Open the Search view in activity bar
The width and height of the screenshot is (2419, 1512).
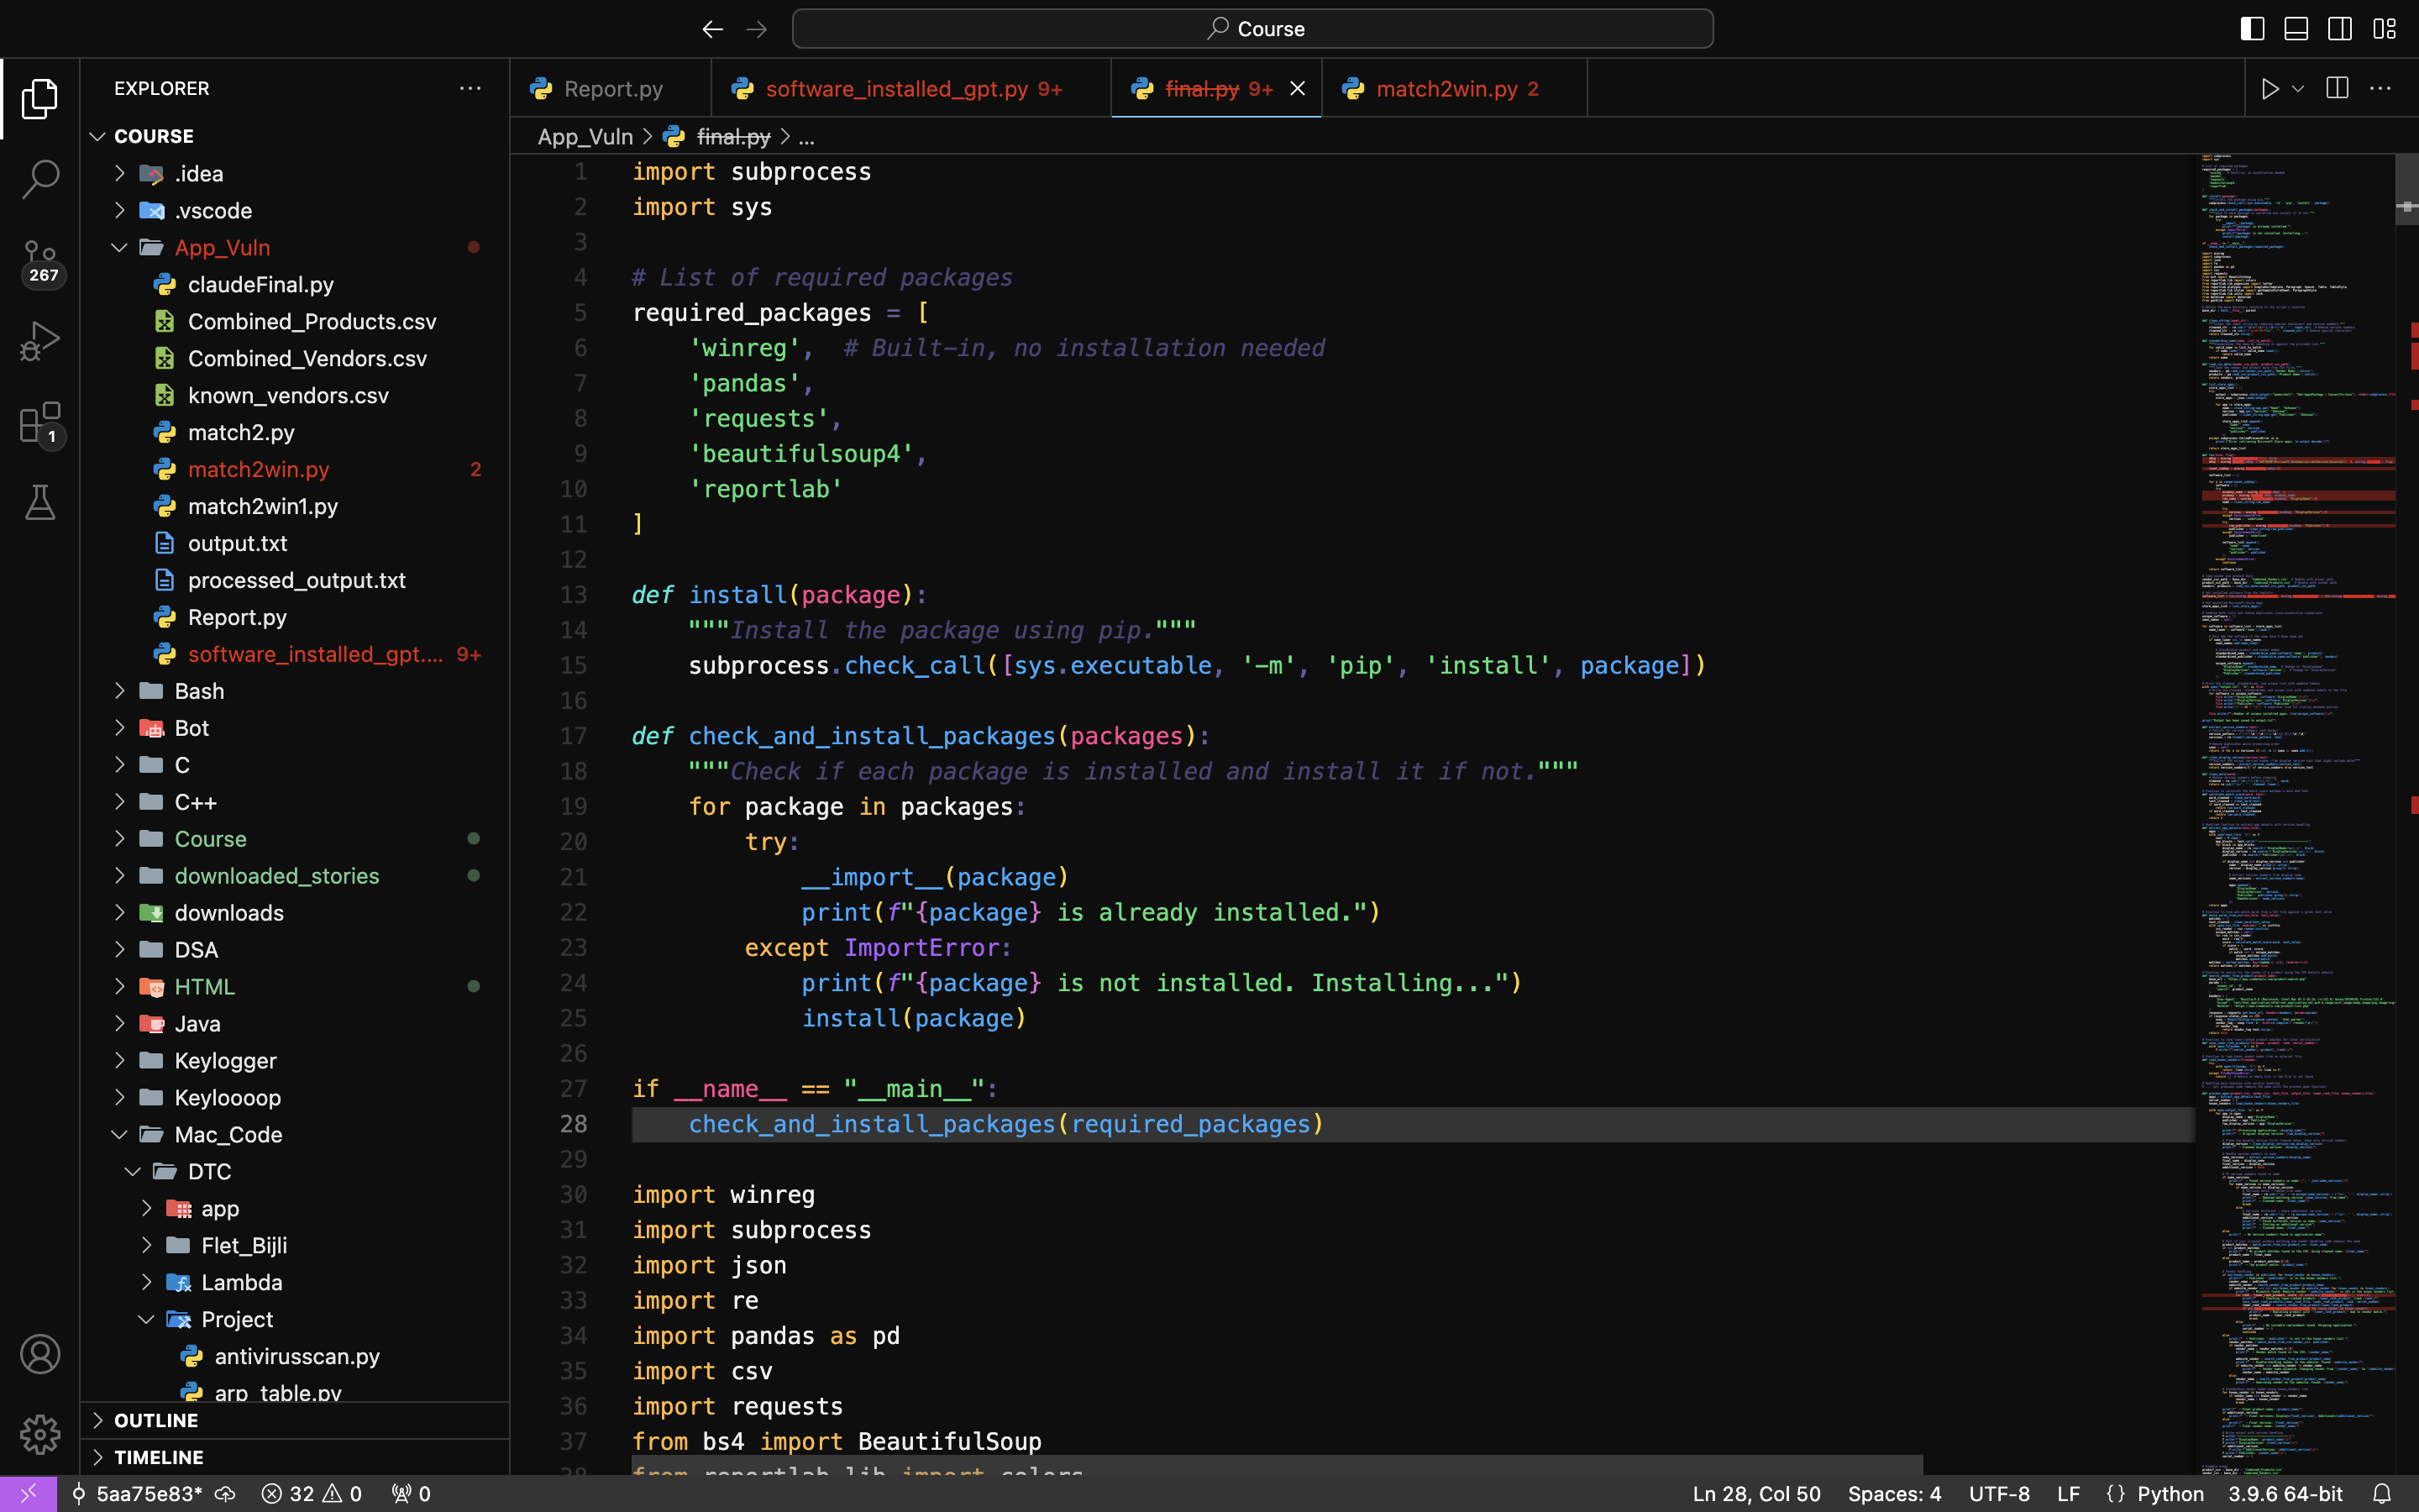[x=40, y=180]
